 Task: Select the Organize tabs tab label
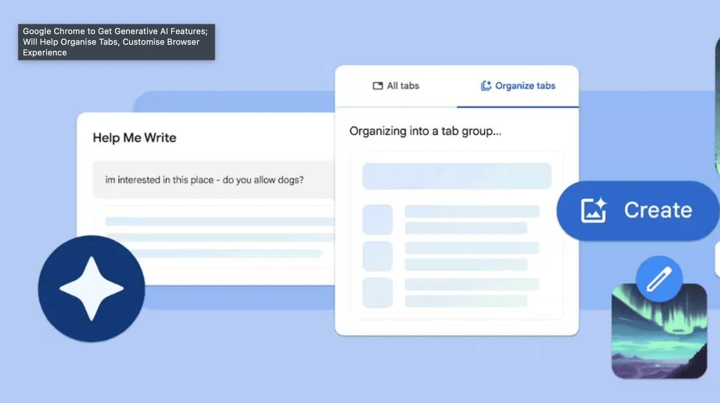tap(525, 86)
